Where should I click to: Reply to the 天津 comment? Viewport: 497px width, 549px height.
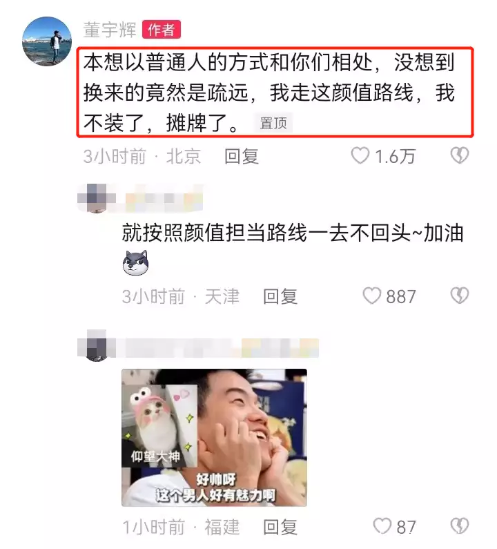click(x=280, y=296)
